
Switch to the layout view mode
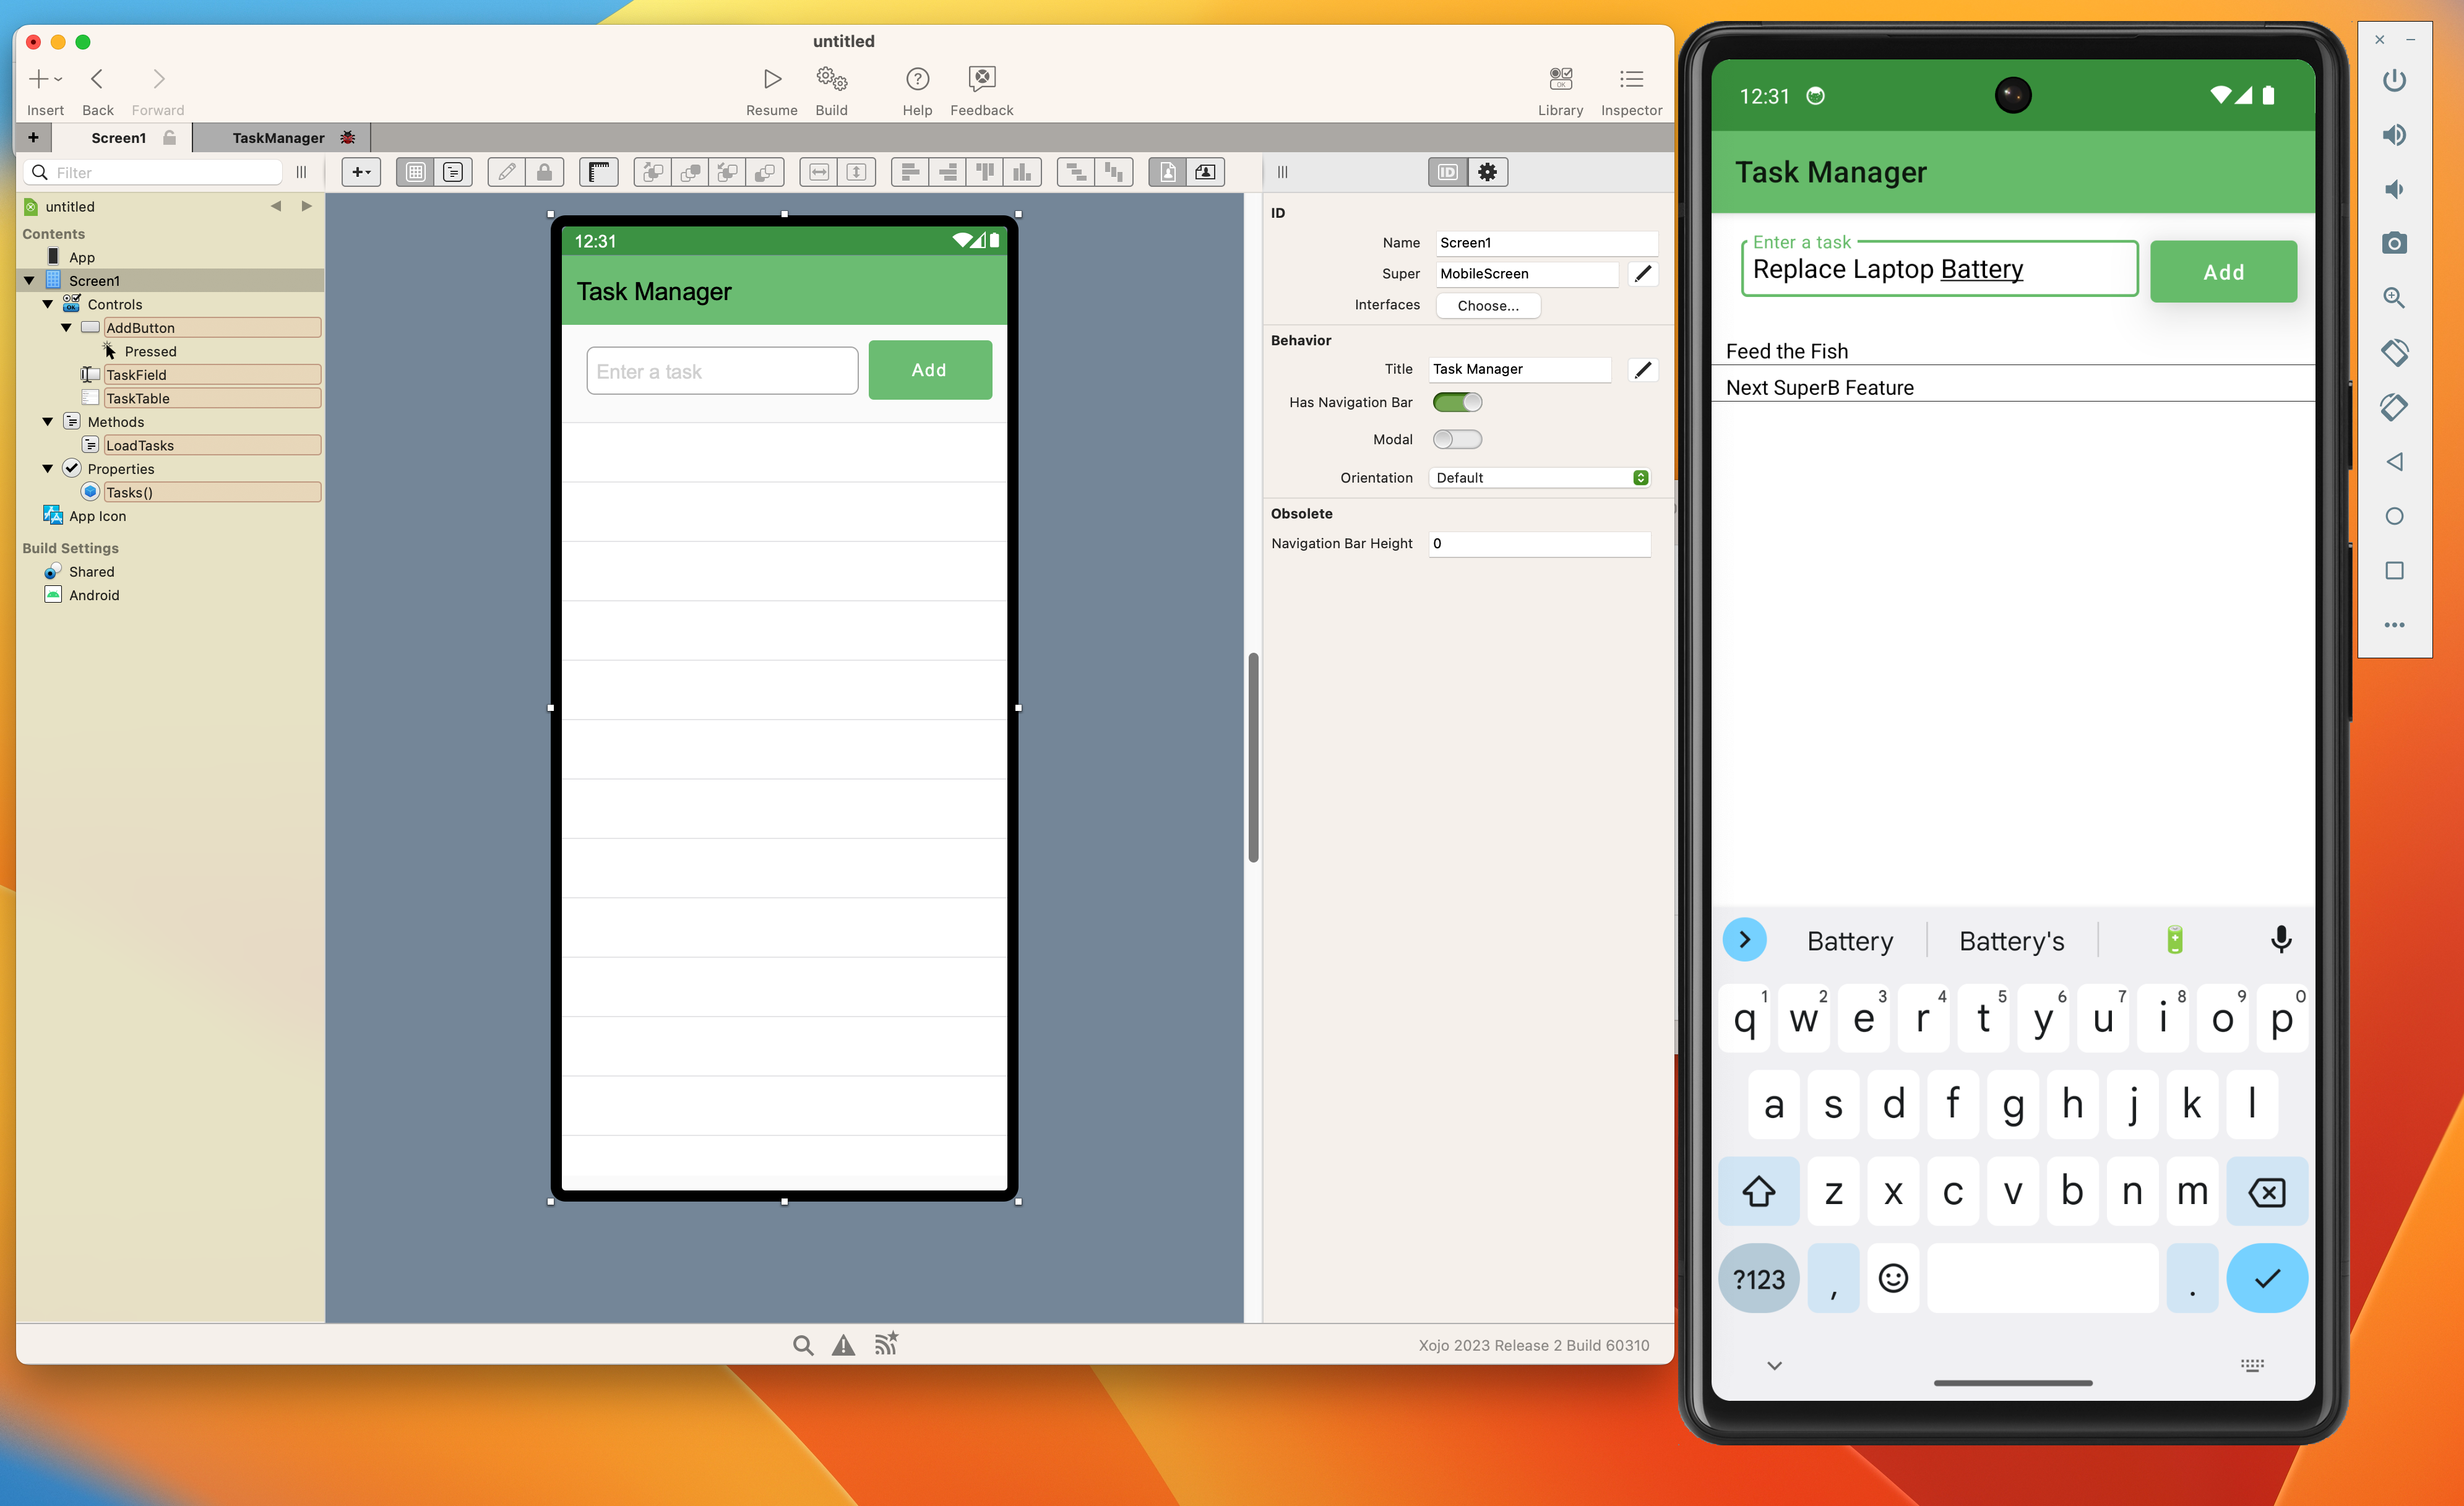(416, 172)
